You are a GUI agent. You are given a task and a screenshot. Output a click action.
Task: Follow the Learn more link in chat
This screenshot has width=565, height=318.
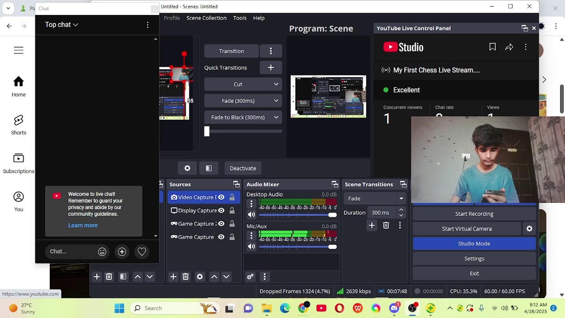pyautogui.click(x=83, y=225)
